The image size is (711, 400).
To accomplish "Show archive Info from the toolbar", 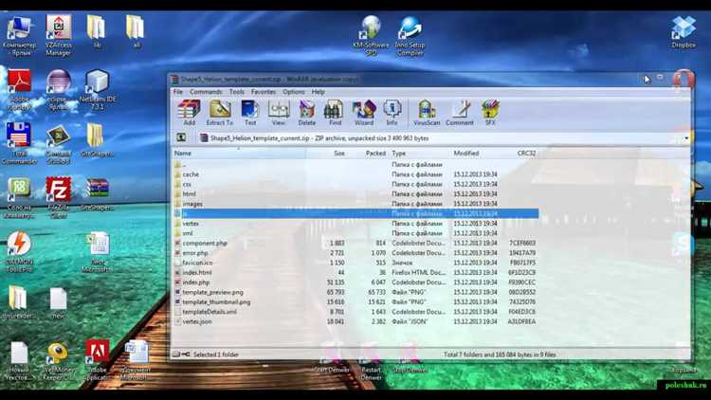I will [392, 113].
